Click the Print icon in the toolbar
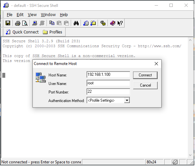The width and height of the screenshot is (196, 166). pyautogui.click(x=17, y=23)
